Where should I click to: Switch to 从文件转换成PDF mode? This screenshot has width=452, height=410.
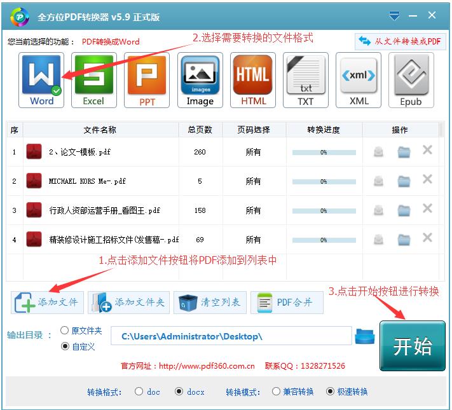point(401,41)
